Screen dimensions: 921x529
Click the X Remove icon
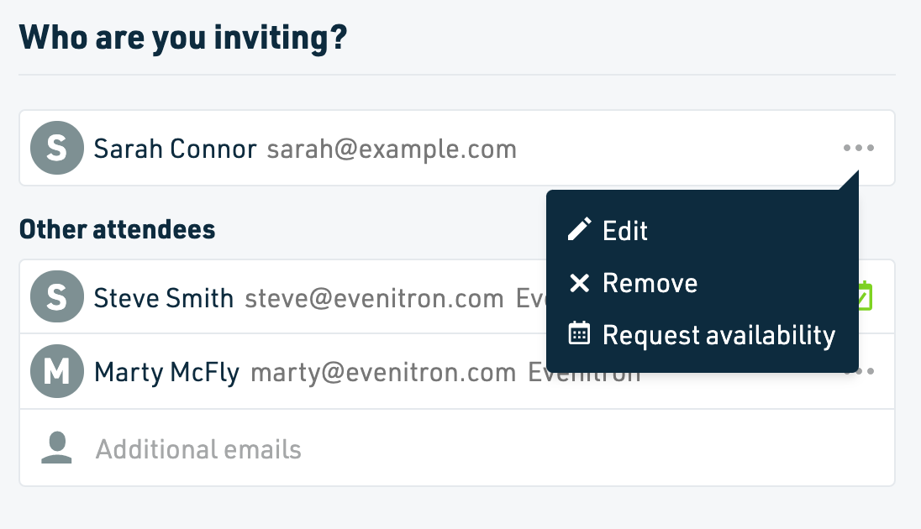[579, 283]
